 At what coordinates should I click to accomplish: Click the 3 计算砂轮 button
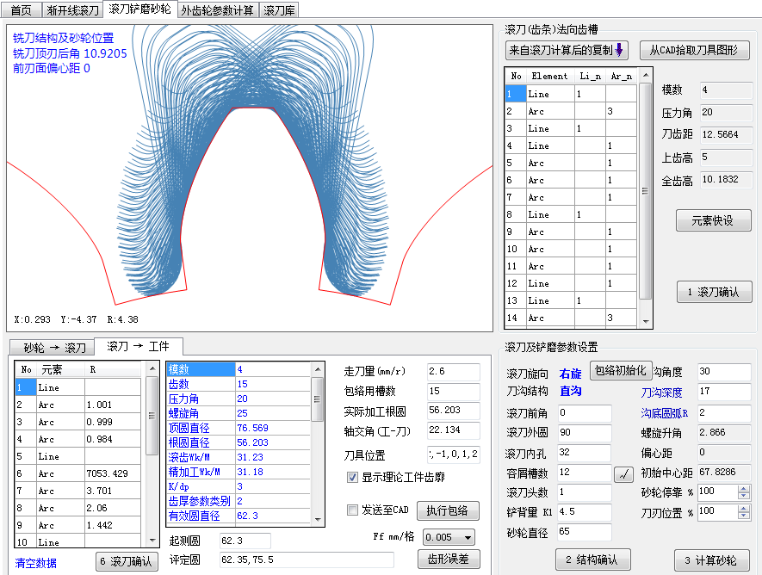pos(711,560)
